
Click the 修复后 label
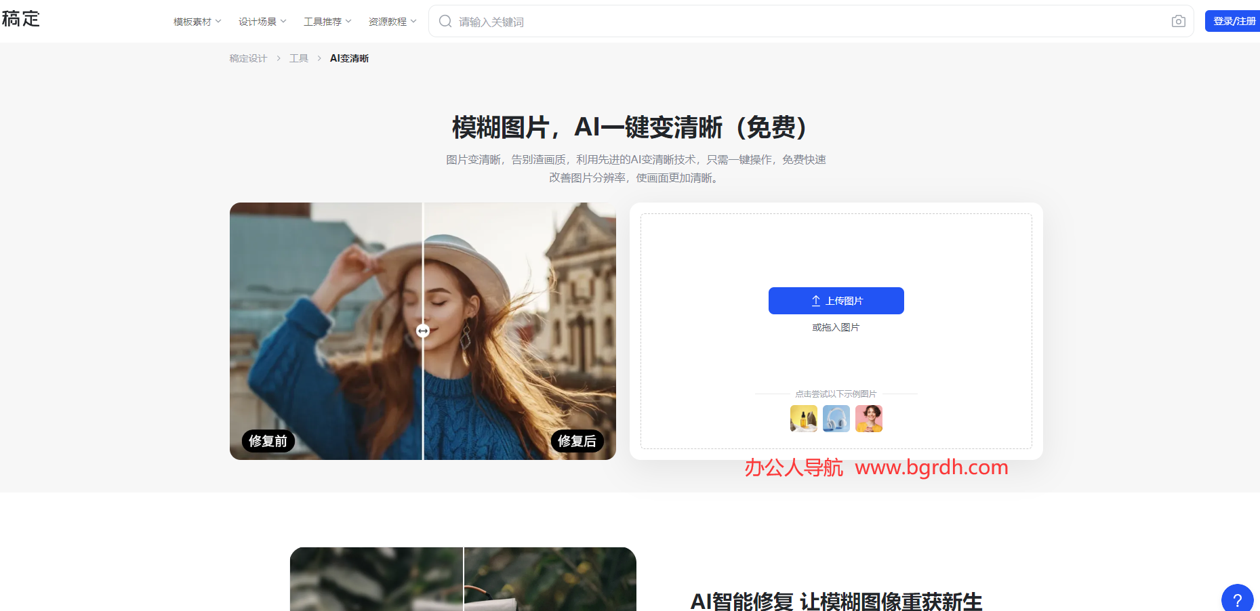click(x=577, y=441)
